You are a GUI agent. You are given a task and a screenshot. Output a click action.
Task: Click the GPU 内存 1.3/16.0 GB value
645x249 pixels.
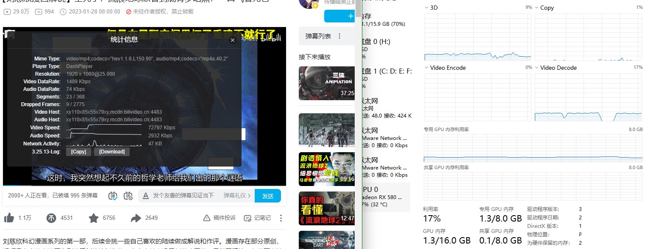pyautogui.click(x=447, y=240)
